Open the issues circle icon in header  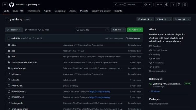click(166, 5)
